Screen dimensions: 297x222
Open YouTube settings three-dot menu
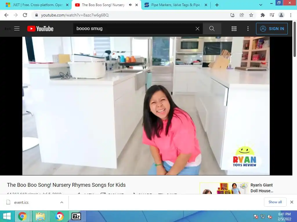[248, 29]
